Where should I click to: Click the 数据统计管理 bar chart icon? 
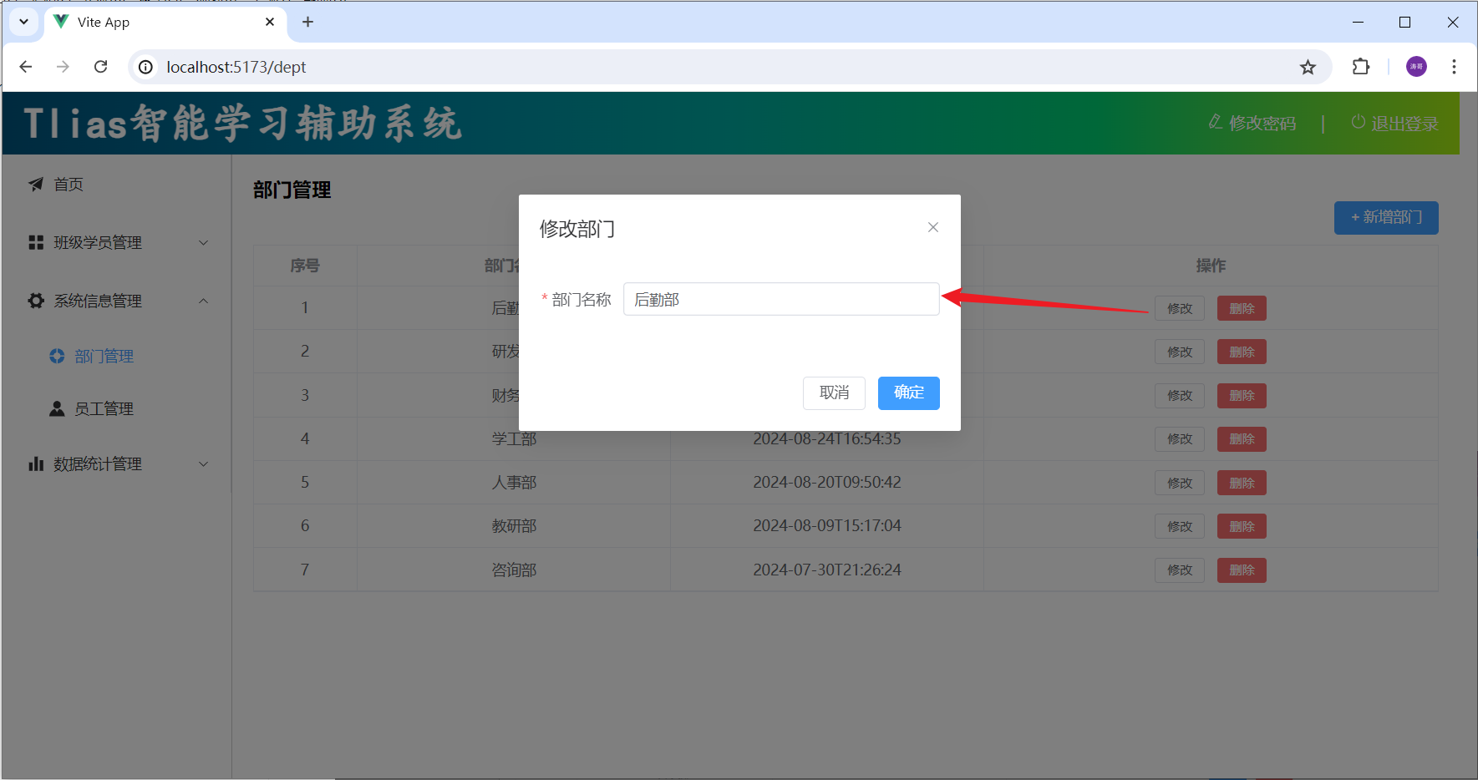[x=36, y=464]
